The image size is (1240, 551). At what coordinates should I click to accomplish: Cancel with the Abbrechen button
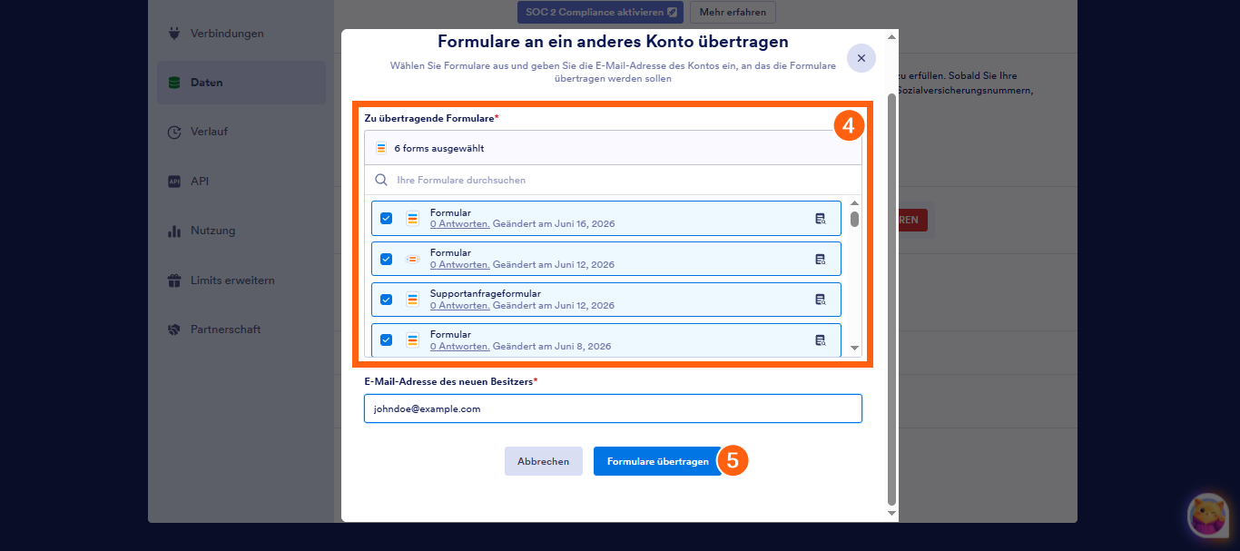[544, 461]
